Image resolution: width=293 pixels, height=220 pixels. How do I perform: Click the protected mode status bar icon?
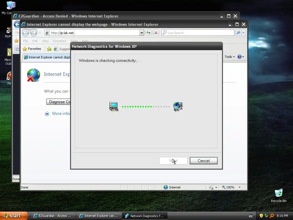point(211,187)
